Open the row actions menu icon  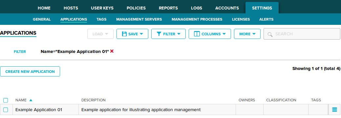pyautogui.click(x=334, y=110)
